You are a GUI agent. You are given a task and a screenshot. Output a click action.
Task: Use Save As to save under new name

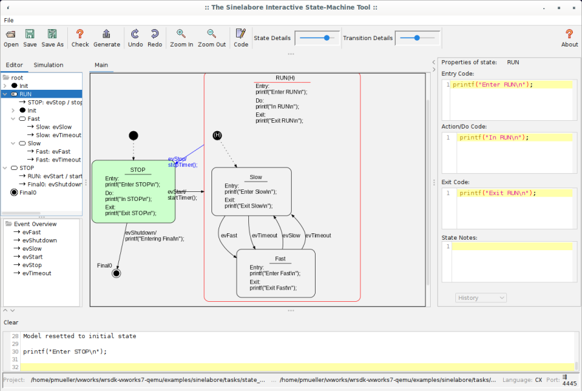coord(54,37)
